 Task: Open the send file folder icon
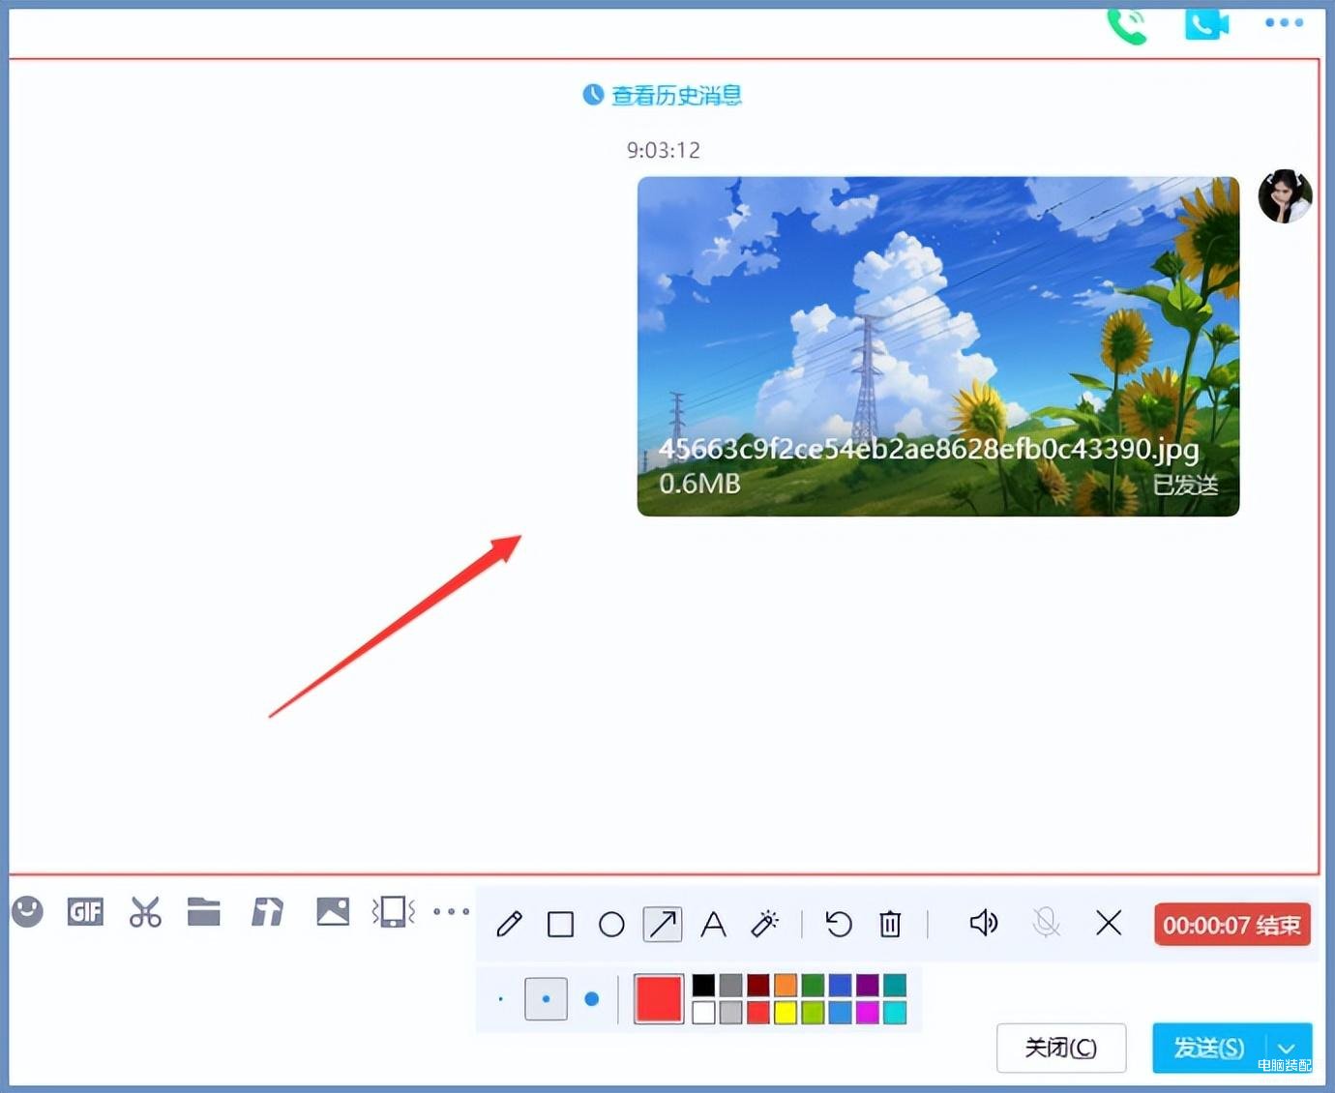(x=204, y=911)
